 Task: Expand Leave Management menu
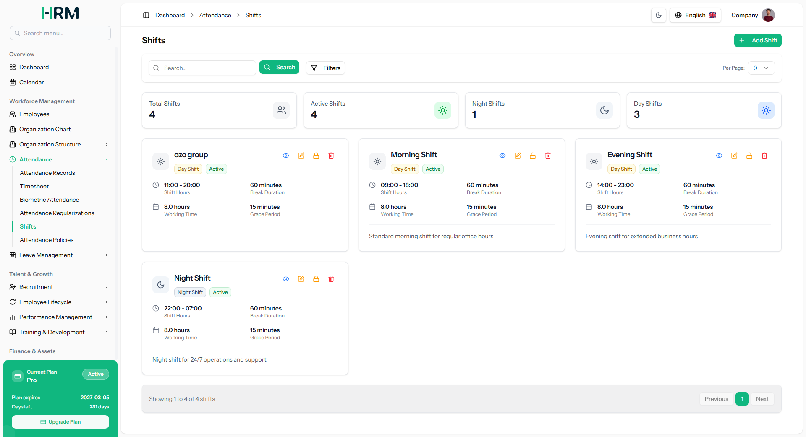(59, 255)
